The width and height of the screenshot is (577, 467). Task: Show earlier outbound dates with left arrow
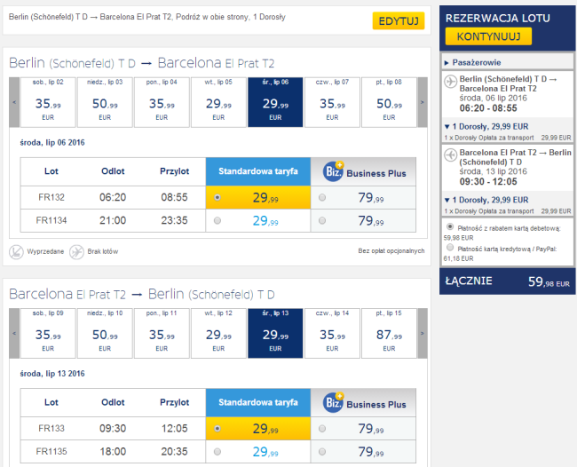click(x=14, y=102)
